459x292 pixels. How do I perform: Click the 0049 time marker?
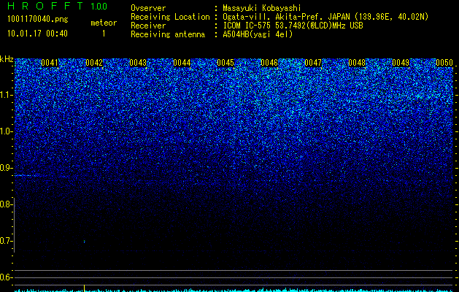click(401, 63)
